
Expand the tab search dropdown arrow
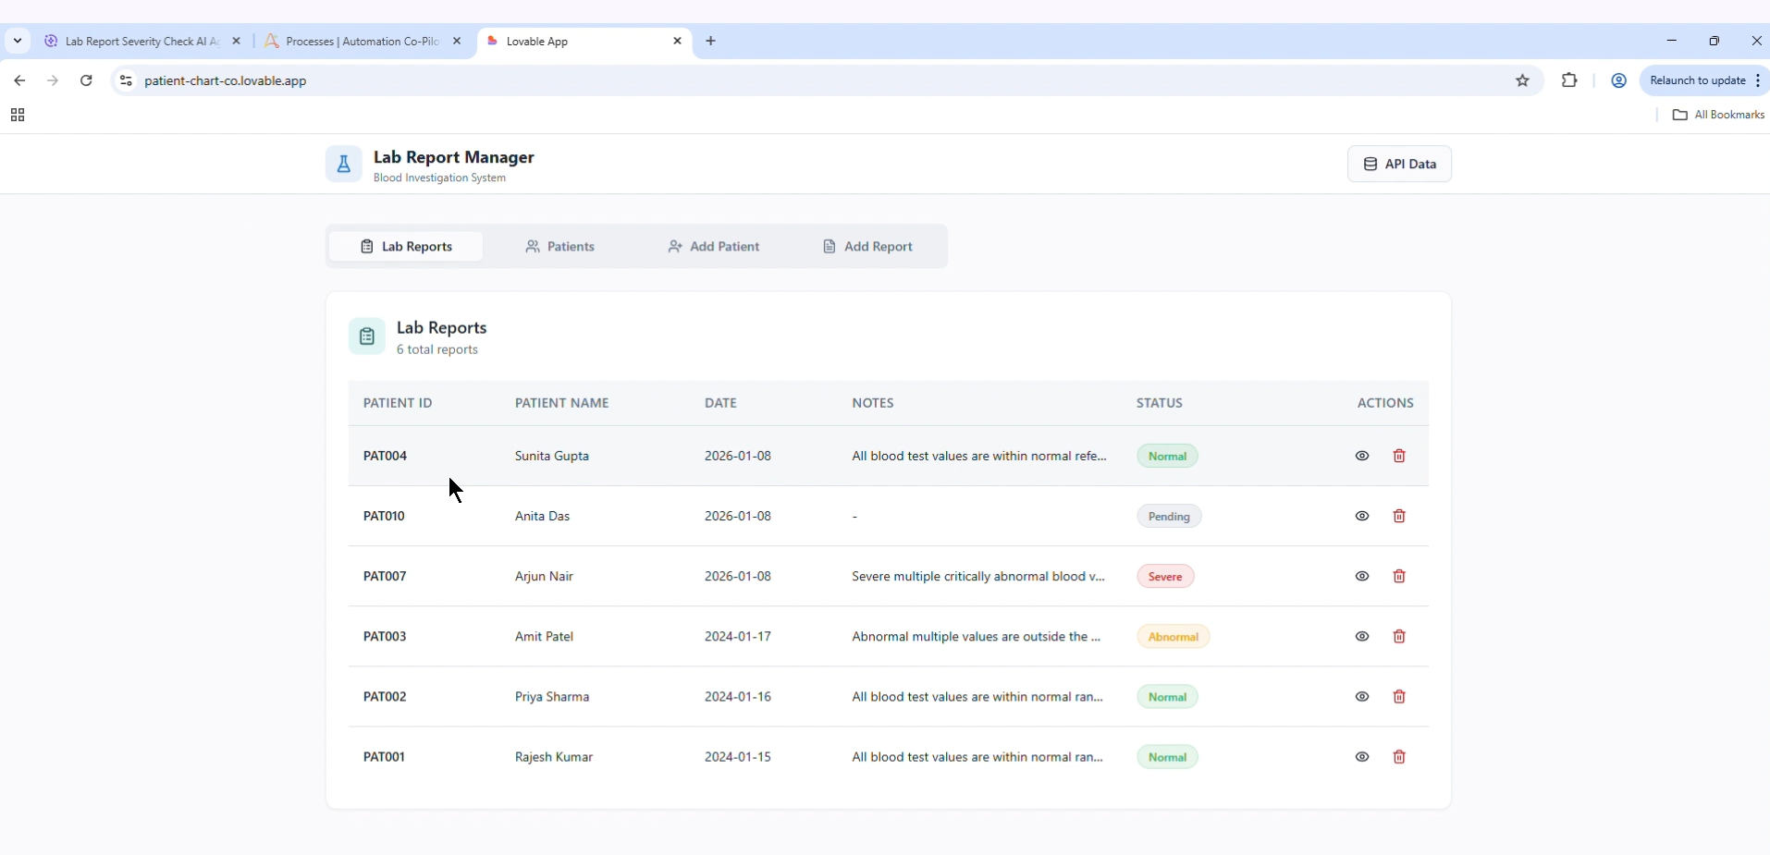[x=18, y=42]
